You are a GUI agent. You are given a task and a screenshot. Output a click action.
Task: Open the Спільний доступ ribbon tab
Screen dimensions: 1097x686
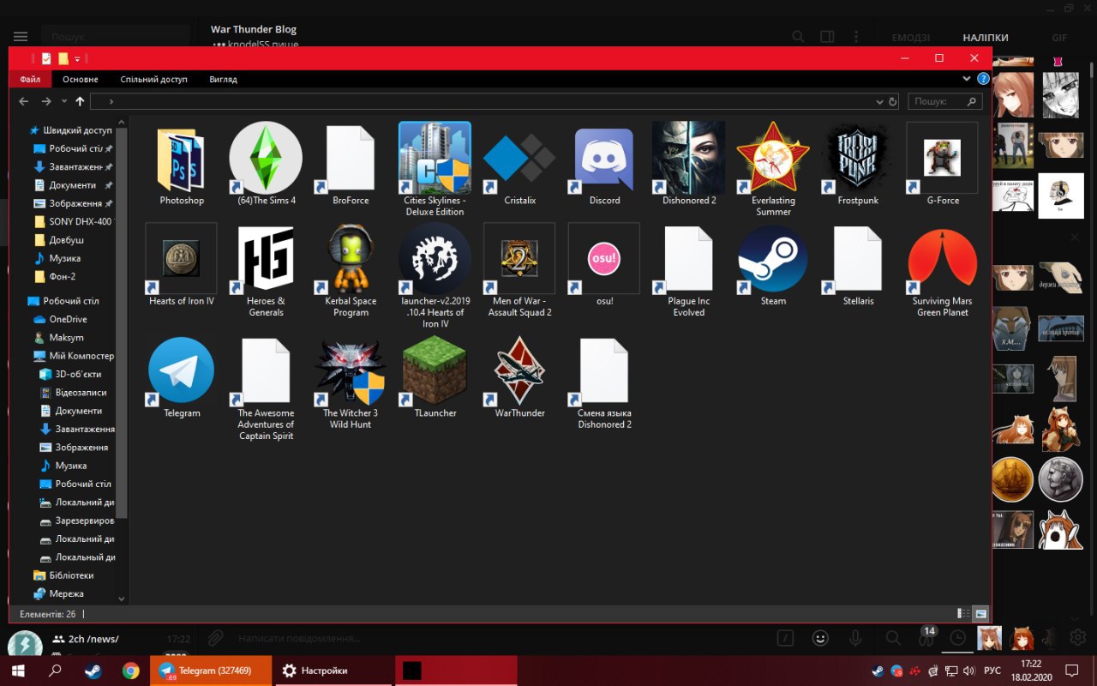pos(153,79)
